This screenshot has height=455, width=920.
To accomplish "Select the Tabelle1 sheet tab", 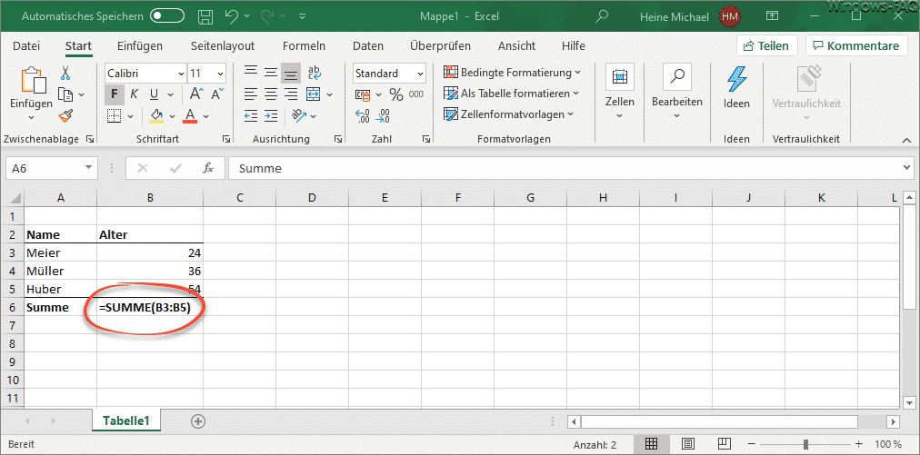I will click(x=126, y=420).
